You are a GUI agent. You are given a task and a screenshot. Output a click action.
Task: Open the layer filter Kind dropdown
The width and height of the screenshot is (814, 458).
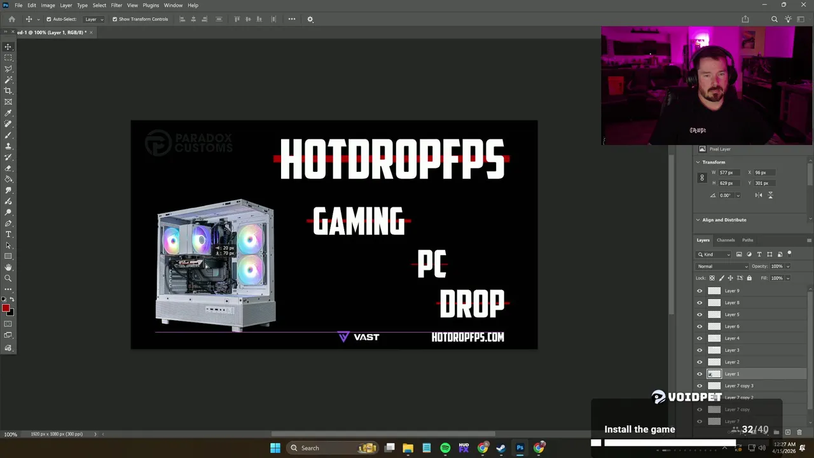[x=714, y=254]
